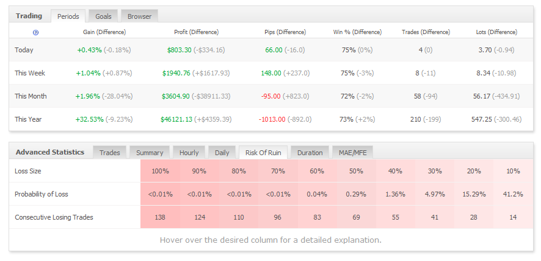Open the Browser tab
This screenshot has width=541, height=261.
(x=139, y=16)
